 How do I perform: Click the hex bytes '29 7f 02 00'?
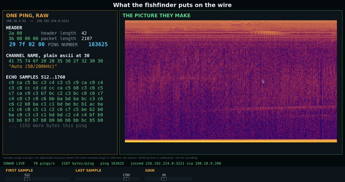coord(27,44)
